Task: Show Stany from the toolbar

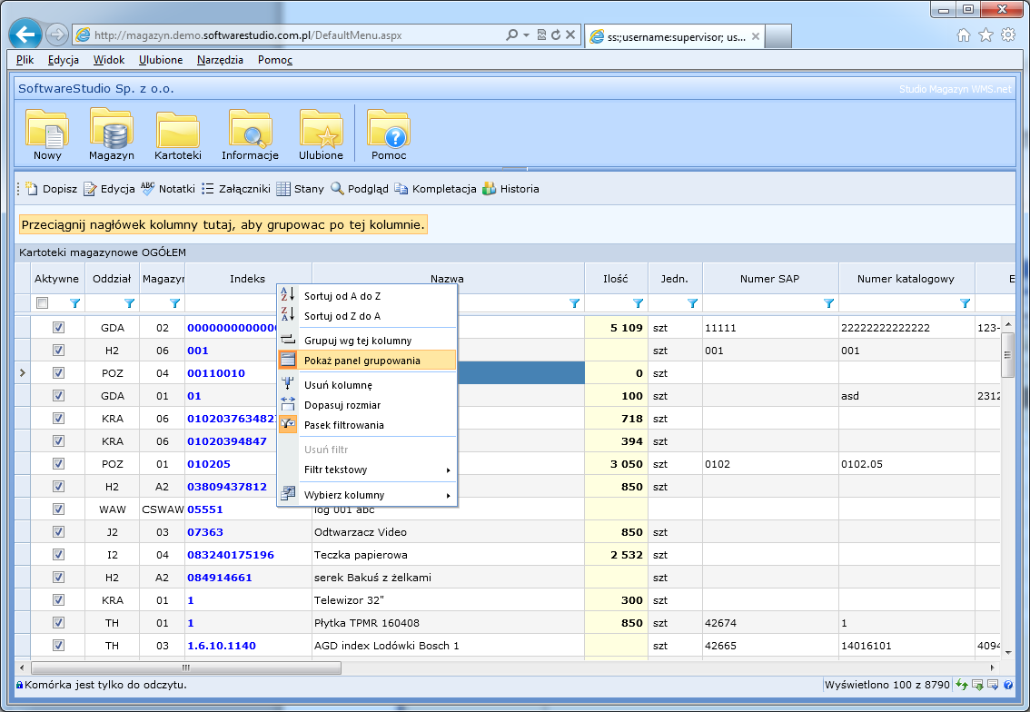Action: pos(301,189)
